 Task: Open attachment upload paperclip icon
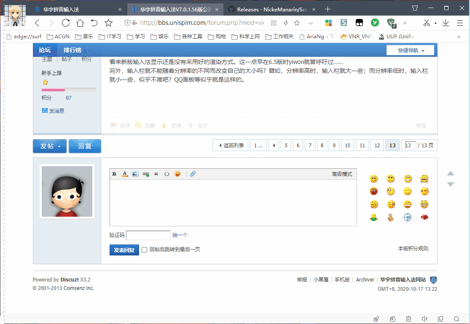pyautogui.click(x=193, y=174)
